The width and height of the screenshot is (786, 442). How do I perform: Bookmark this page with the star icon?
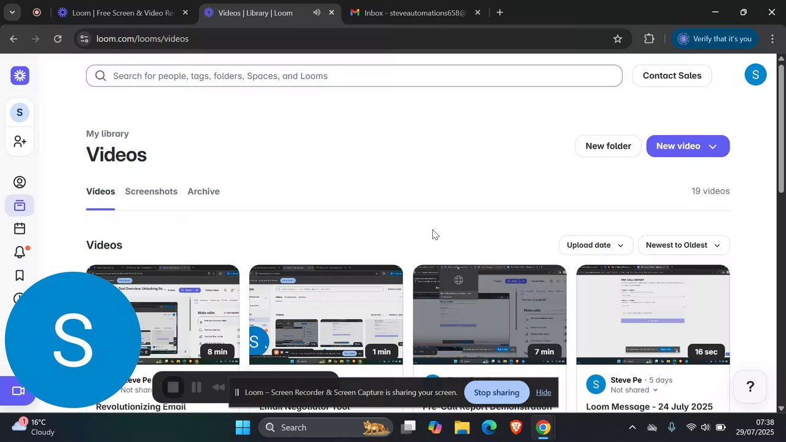click(618, 39)
